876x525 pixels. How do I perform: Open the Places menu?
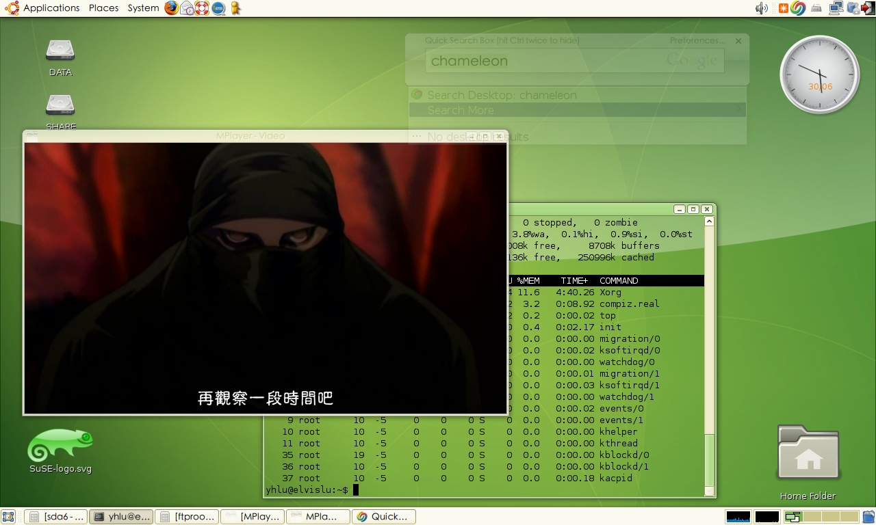(104, 8)
